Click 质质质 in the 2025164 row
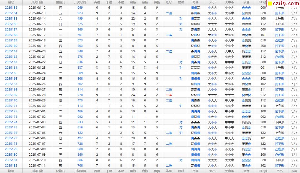The height and width of the screenshot is (173, 300). point(246,68)
